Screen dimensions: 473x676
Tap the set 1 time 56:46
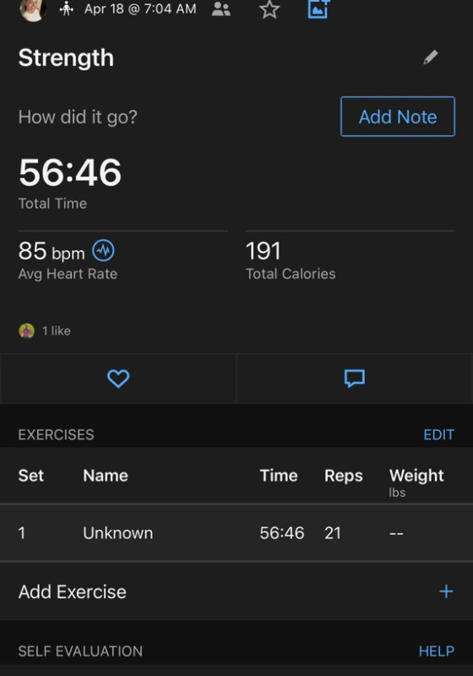(x=282, y=533)
